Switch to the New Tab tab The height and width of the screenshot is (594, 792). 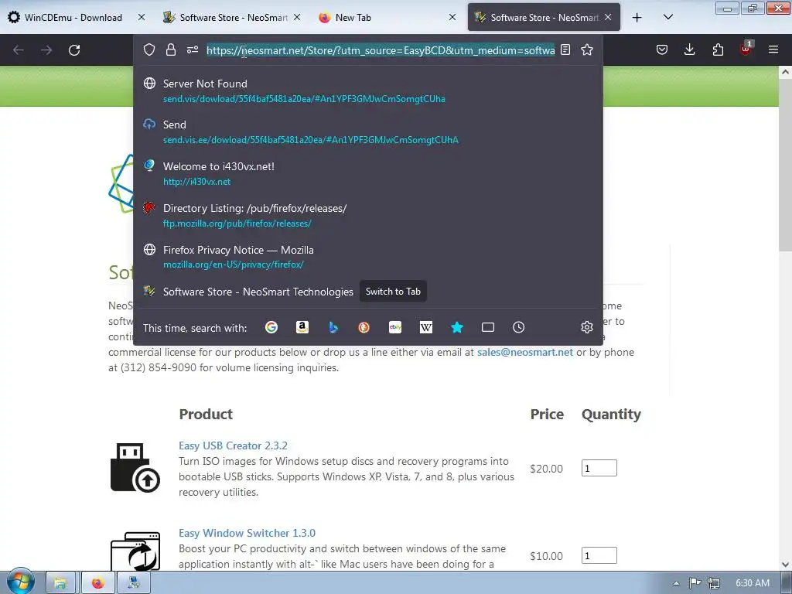tap(387, 17)
